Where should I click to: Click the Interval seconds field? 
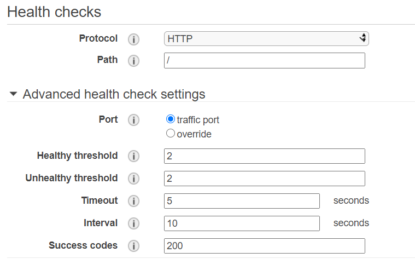coord(242,223)
